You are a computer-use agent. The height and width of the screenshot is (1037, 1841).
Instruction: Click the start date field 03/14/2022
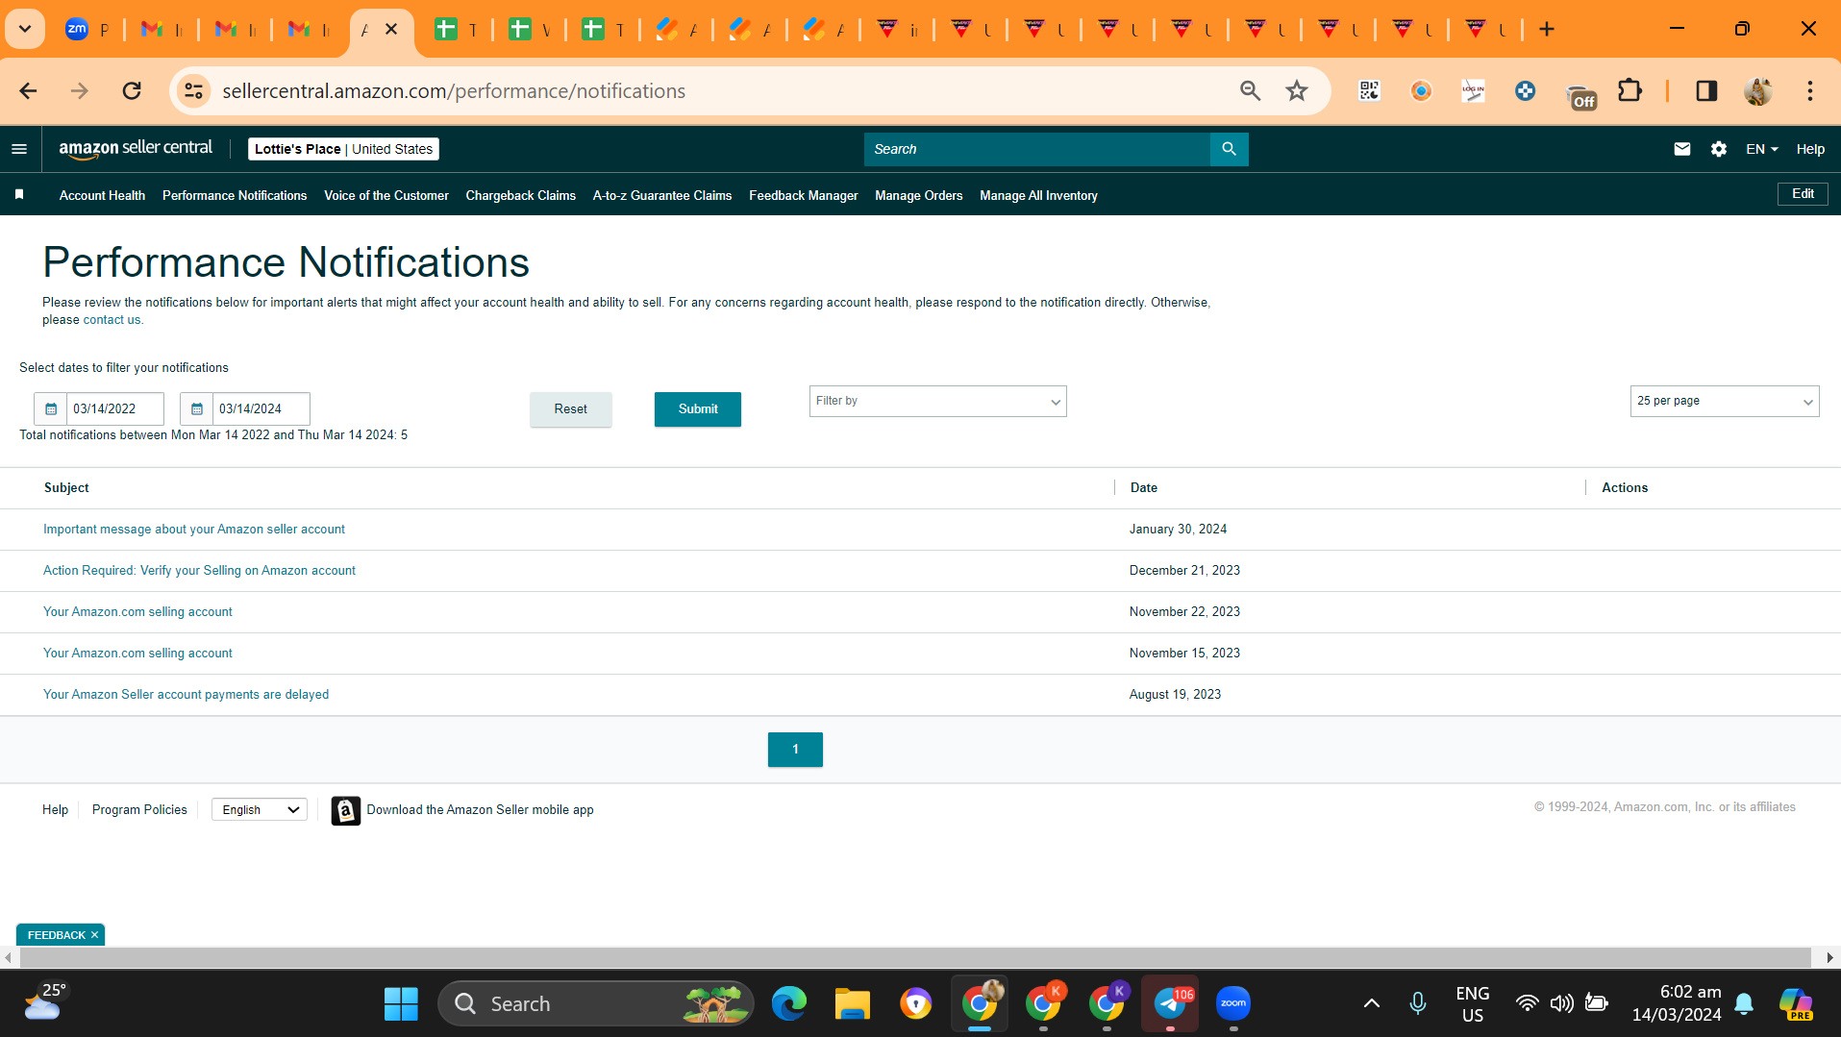pos(115,408)
